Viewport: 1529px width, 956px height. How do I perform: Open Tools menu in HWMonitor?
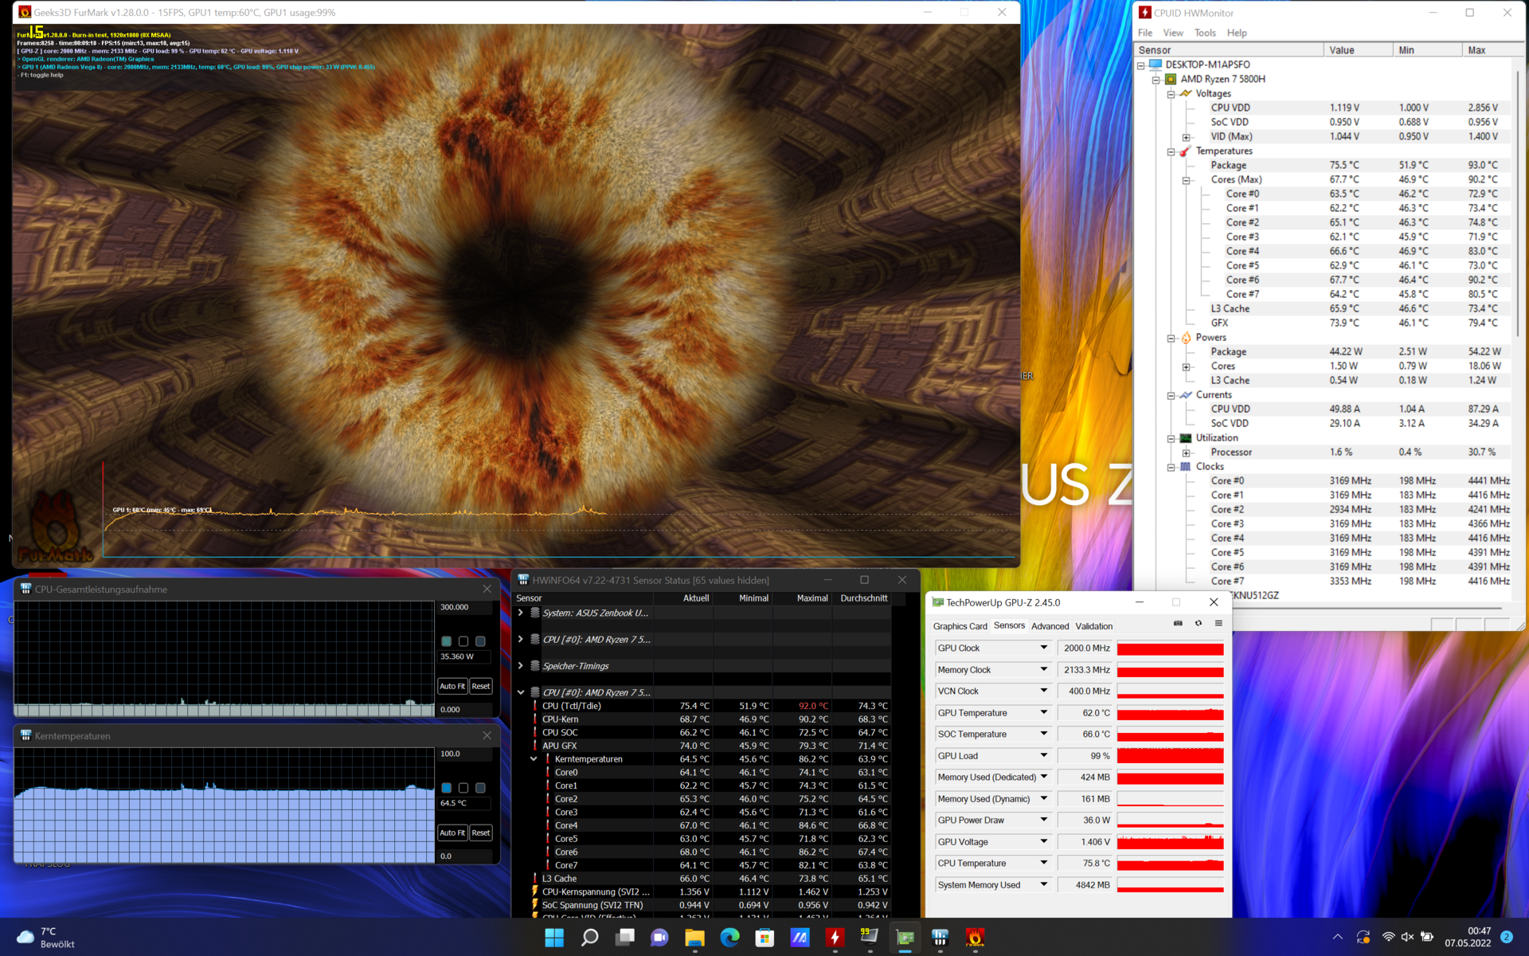[1204, 33]
